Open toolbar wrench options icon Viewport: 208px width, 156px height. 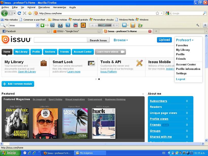pos(198,25)
